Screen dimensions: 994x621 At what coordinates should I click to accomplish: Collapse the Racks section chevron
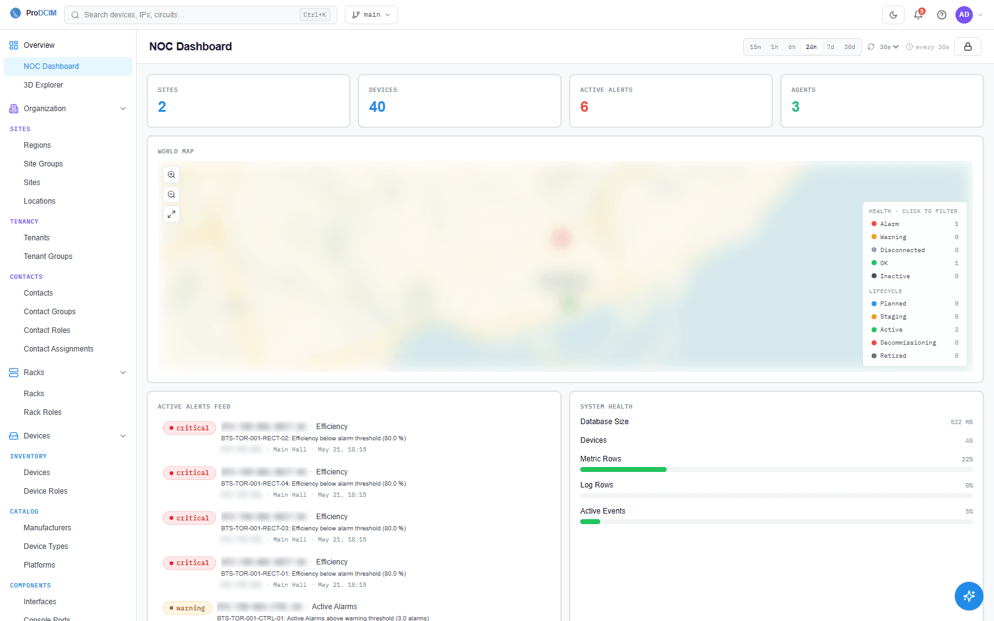tap(123, 373)
